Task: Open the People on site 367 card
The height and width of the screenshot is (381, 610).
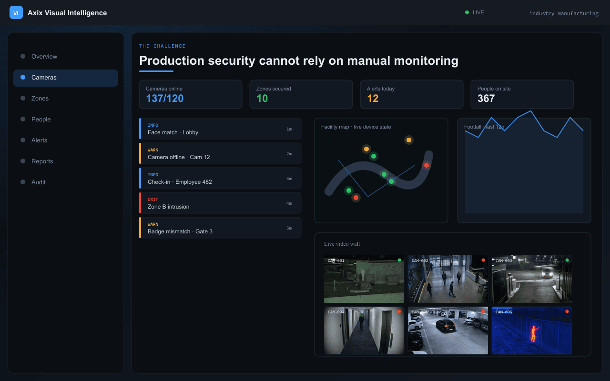Action: [522, 94]
